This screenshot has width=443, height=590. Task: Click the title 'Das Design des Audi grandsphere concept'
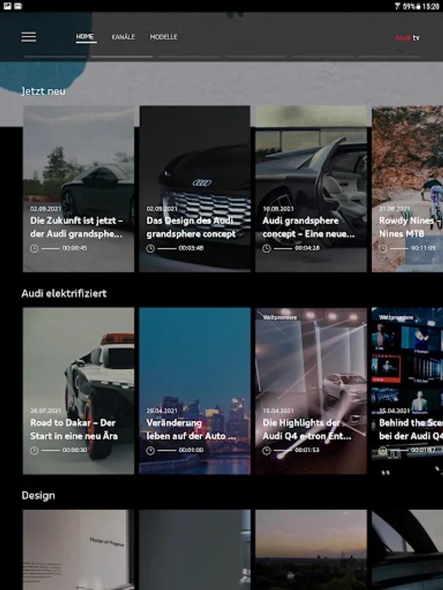click(x=191, y=227)
